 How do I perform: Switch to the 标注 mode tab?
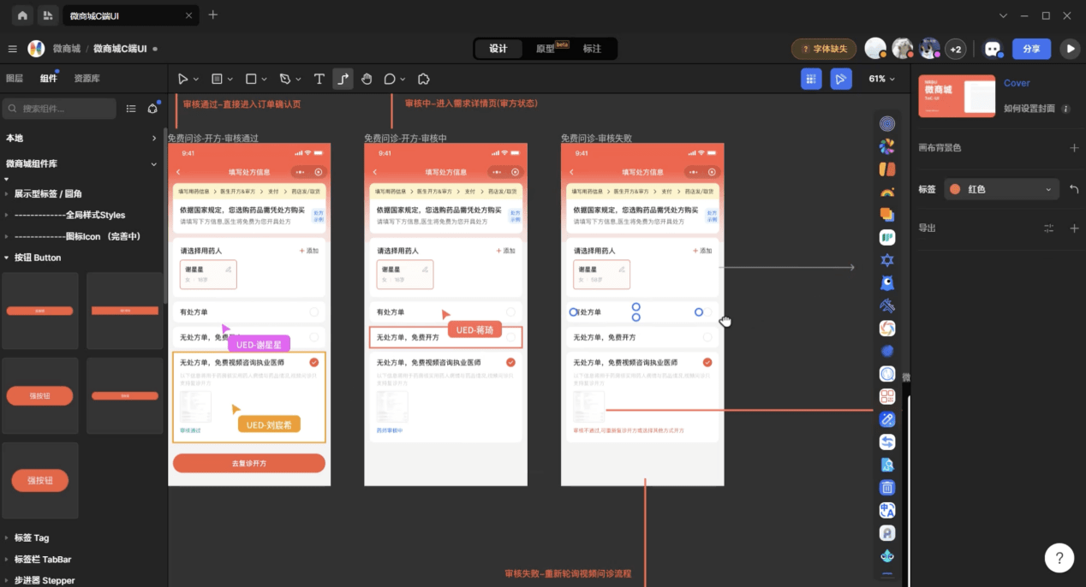coord(592,49)
